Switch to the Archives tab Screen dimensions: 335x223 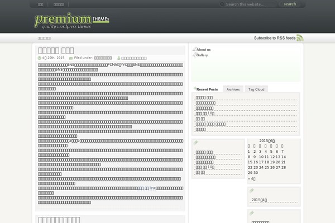pyautogui.click(x=233, y=89)
